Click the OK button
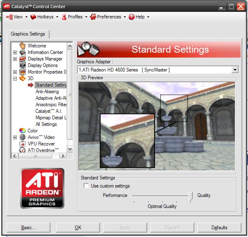The width and height of the screenshot is (248, 237). point(78,228)
